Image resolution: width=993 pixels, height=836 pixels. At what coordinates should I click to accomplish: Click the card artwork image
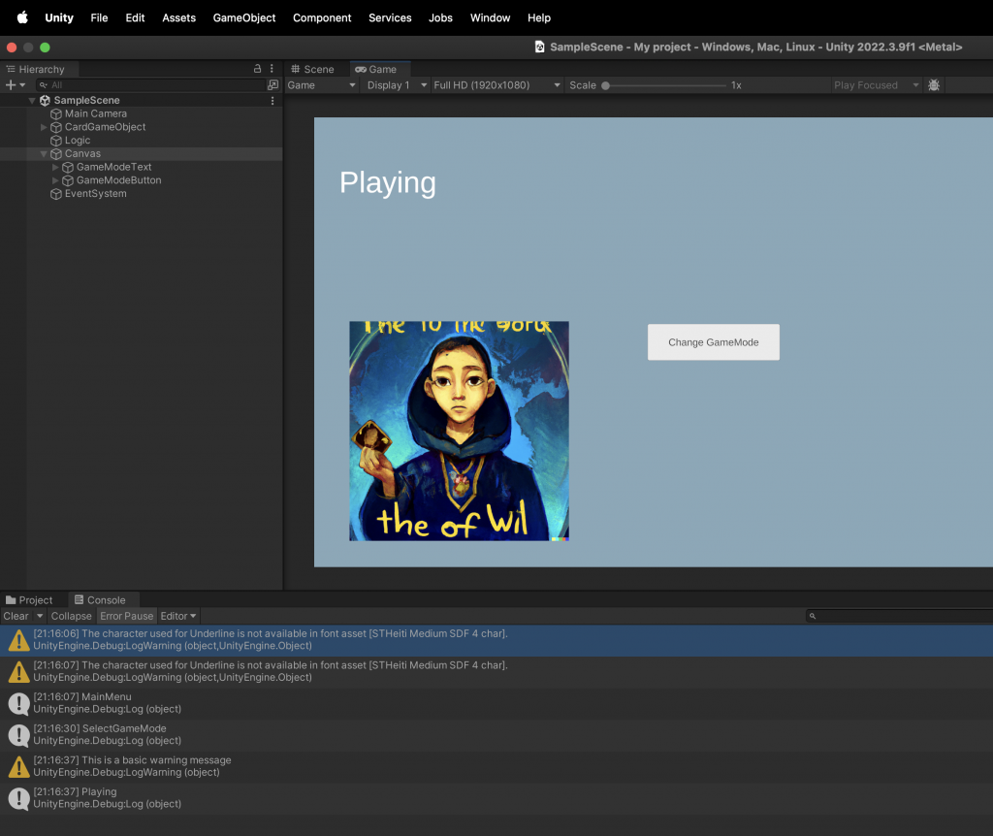pos(459,431)
